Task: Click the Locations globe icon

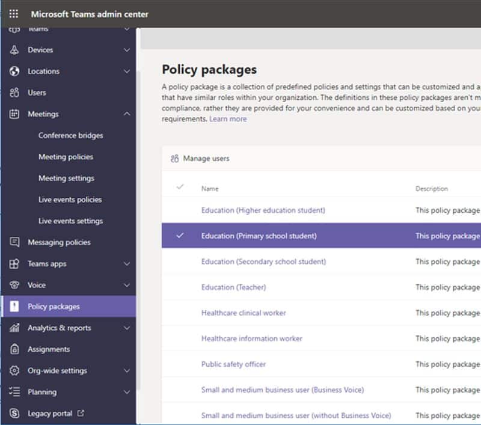Action: click(14, 71)
